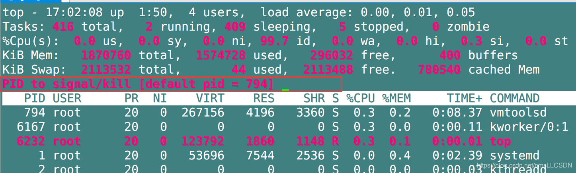
Task: Select the highlighted top process command
Action: click(500, 141)
